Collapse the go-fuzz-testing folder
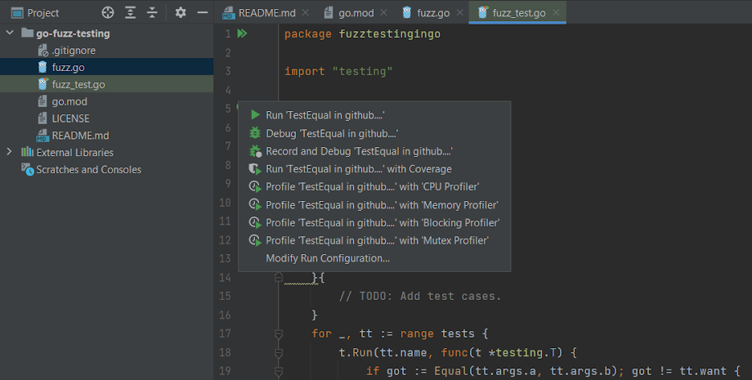 (10, 33)
